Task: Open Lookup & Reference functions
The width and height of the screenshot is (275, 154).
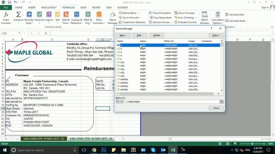Action: pos(76,18)
